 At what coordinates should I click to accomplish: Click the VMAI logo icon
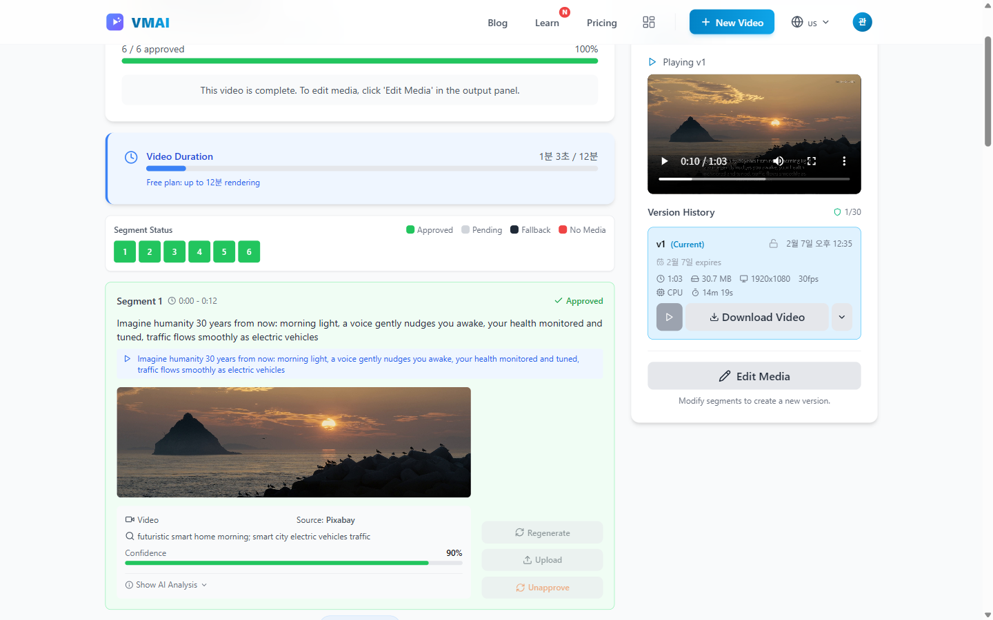pos(114,22)
